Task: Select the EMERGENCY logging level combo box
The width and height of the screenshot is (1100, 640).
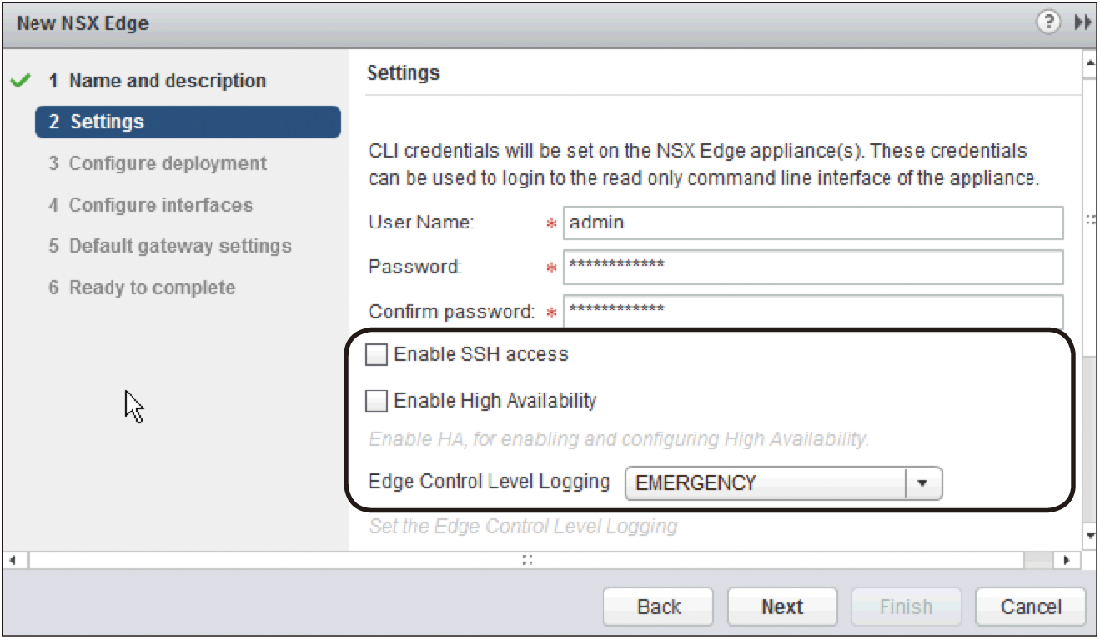Action: [x=783, y=483]
